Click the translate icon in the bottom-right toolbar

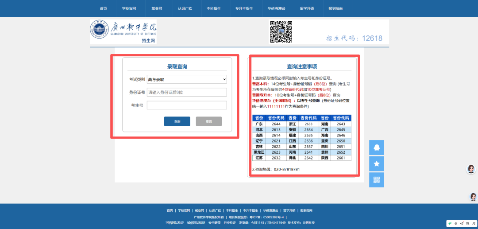pyautogui.click(x=468, y=223)
